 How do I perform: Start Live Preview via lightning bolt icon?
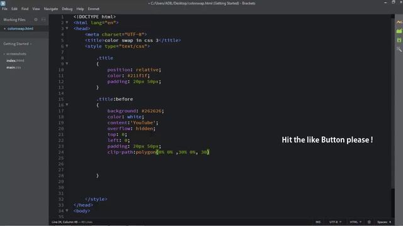[399, 23]
